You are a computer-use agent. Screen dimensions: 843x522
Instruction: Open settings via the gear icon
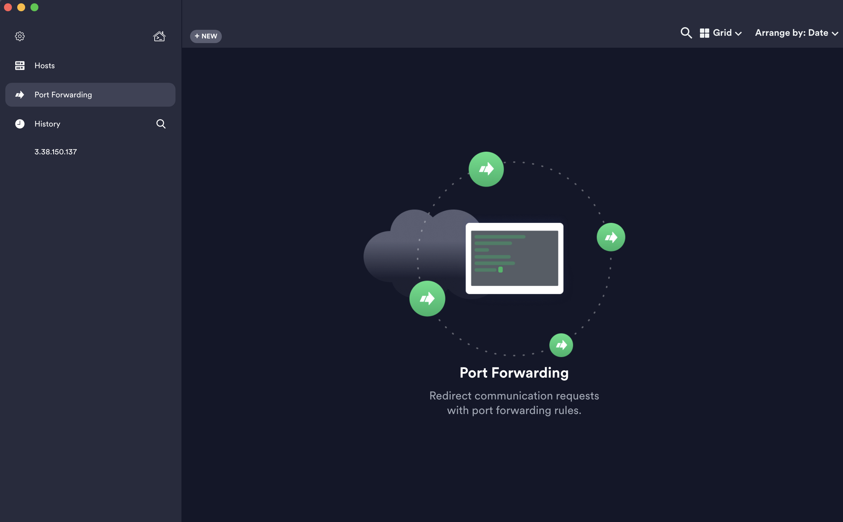pos(20,36)
